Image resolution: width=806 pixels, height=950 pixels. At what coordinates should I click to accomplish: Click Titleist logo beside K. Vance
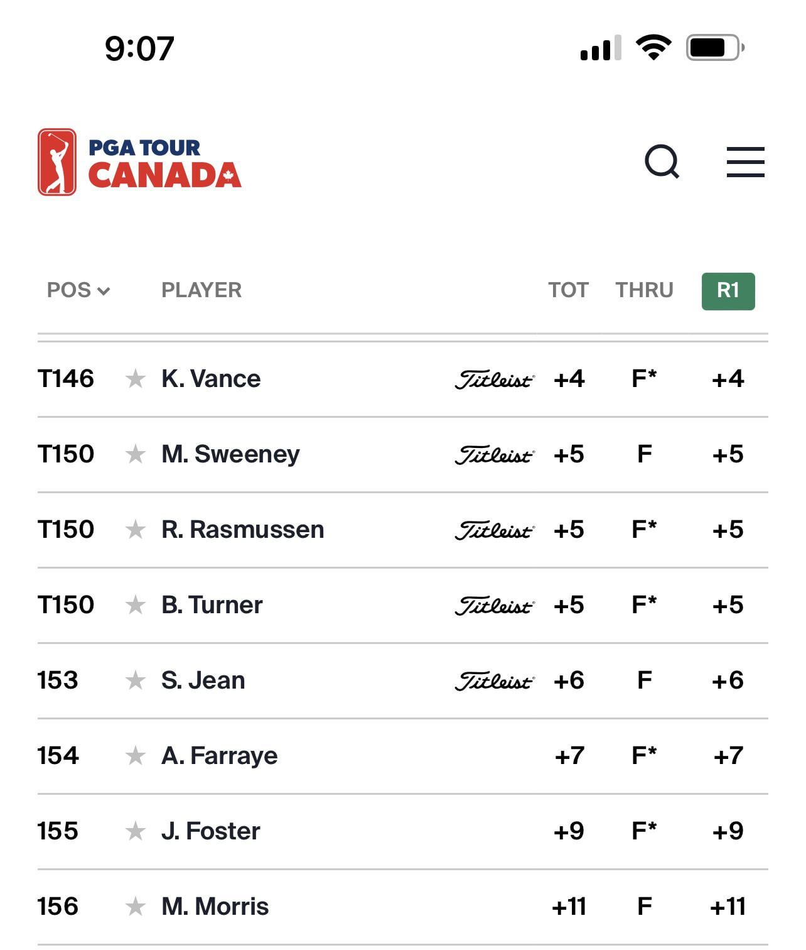pyautogui.click(x=495, y=379)
